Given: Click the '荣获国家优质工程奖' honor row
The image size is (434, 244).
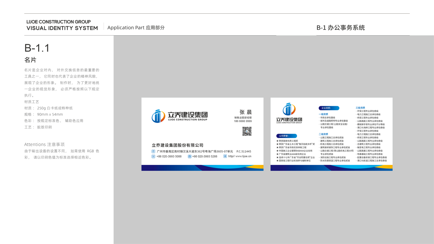Looking at the screenshot, I should point(287,141).
